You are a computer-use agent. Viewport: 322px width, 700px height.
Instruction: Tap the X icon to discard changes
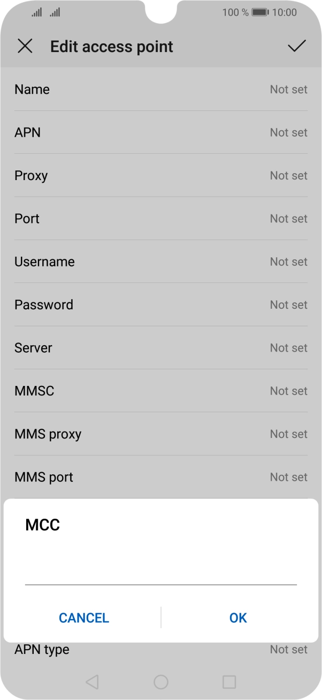[x=25, y=47]
